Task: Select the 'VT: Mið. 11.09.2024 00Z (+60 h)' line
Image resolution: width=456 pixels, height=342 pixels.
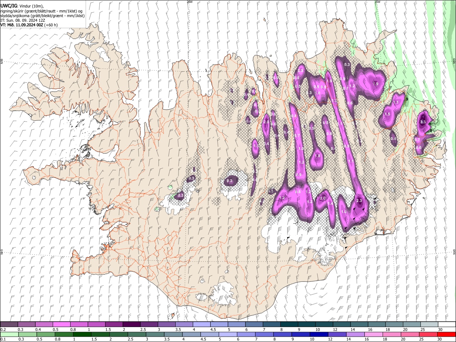Action: [29, 25]
